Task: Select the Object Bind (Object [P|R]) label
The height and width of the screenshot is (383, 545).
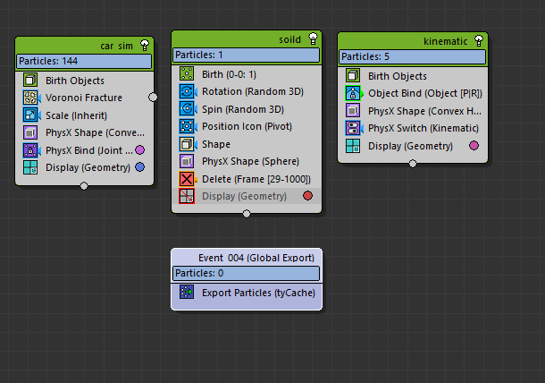Action: tap(425, 94)
